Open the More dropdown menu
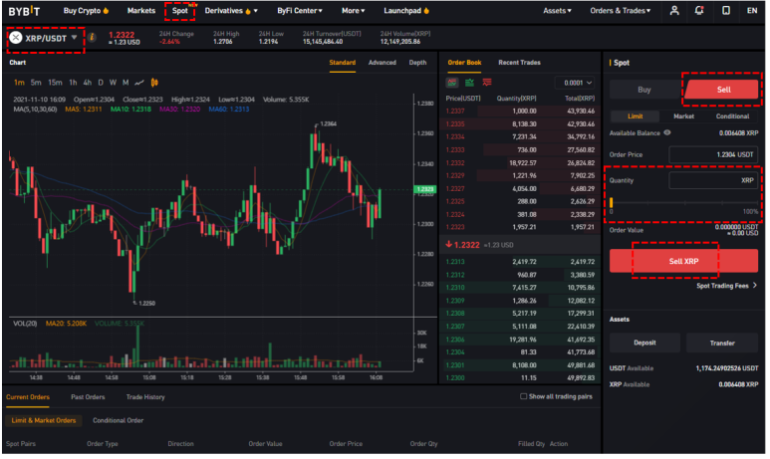770x459 pixels. coord(355,11)
